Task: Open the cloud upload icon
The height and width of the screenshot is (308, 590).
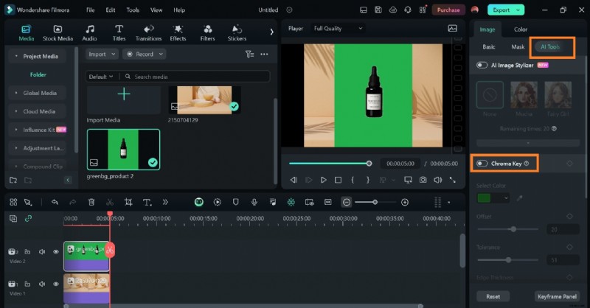Action: tap(393, 10)
